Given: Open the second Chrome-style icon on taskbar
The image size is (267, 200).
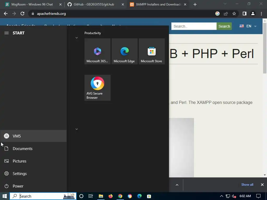Looking at the screenshot, I should (130, 196).
